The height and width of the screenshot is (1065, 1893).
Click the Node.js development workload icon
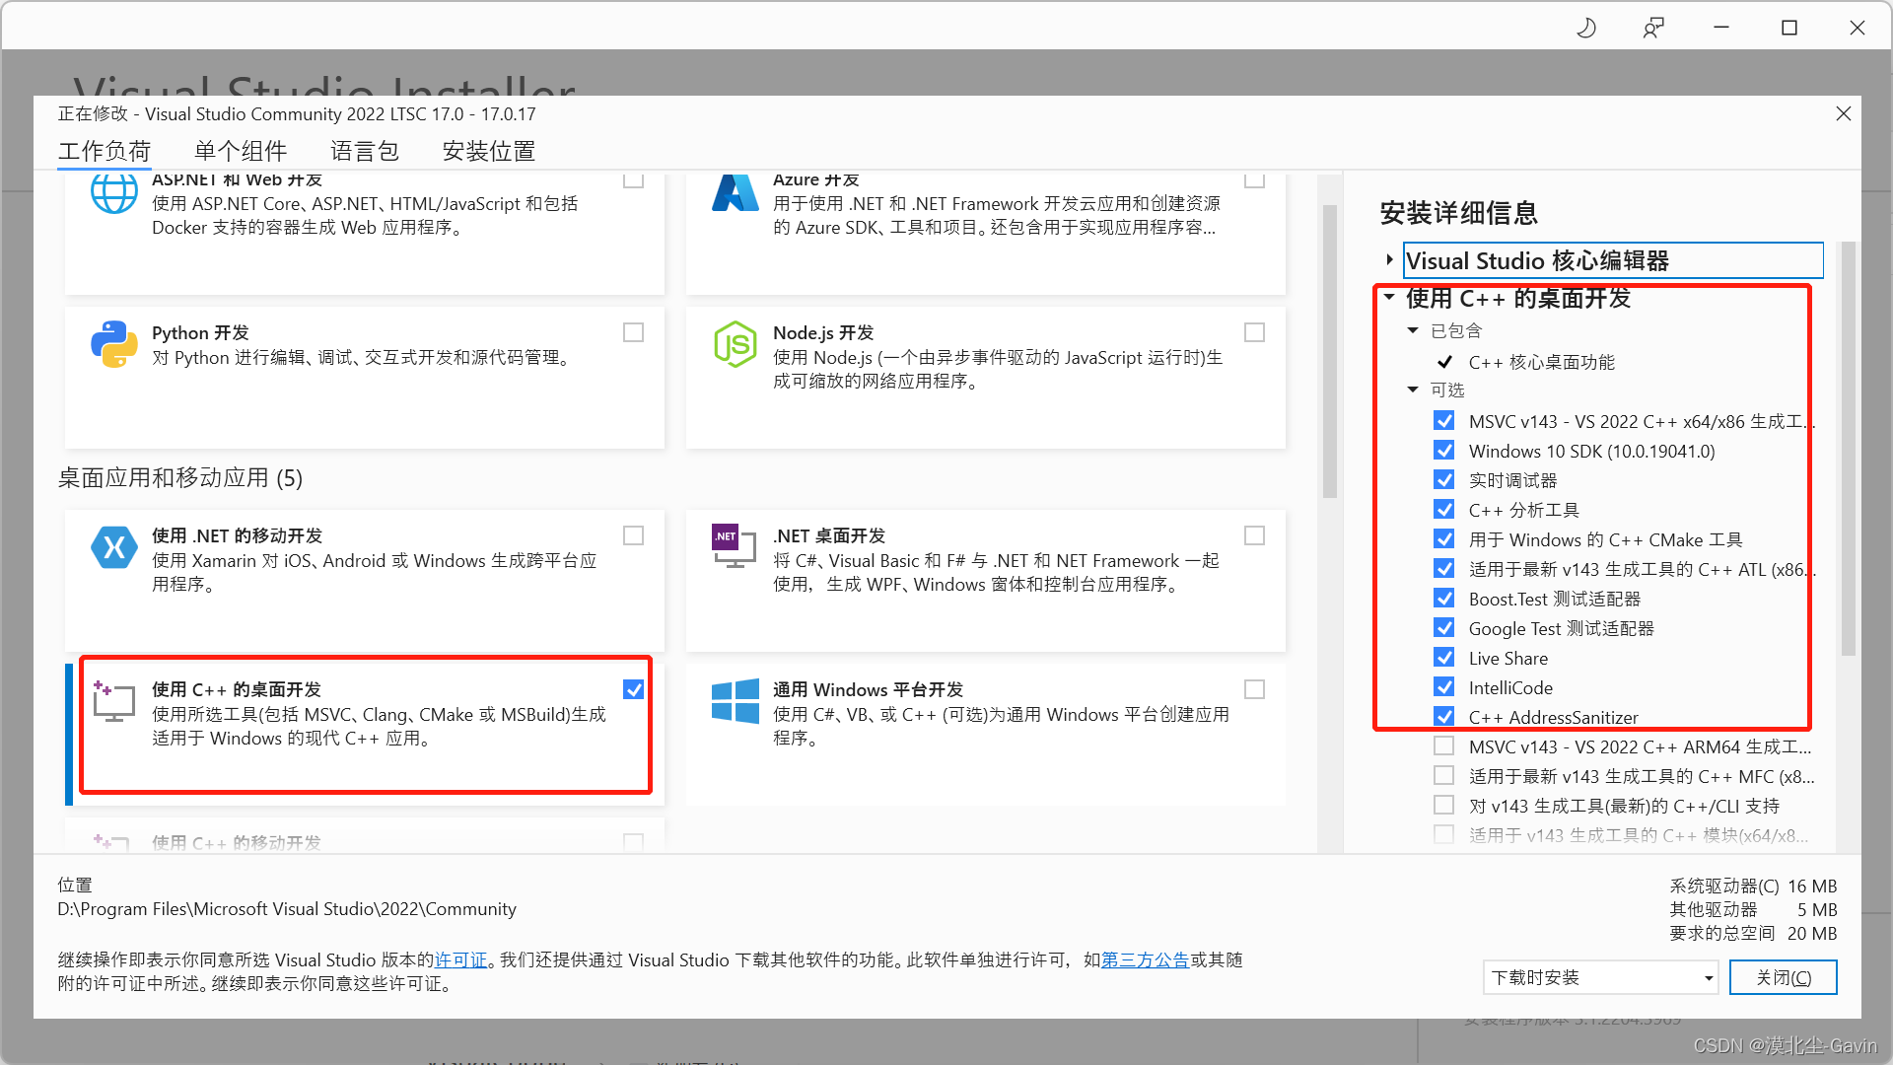point(735,344)
